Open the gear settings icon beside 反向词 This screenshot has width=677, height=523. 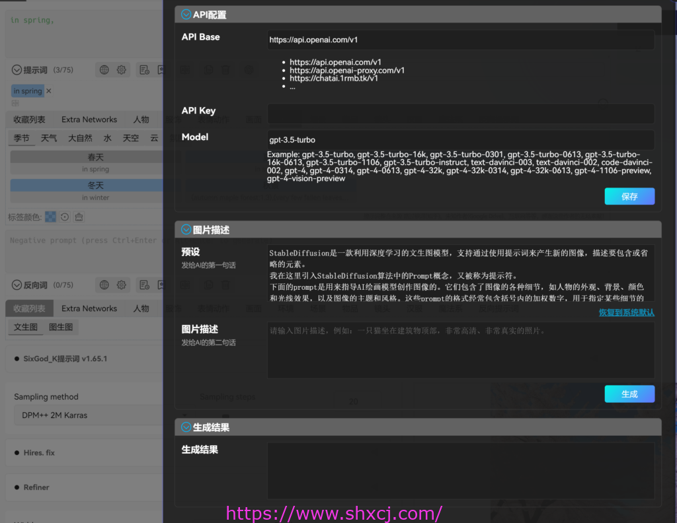pyautogui.click(x=121, y=285)
